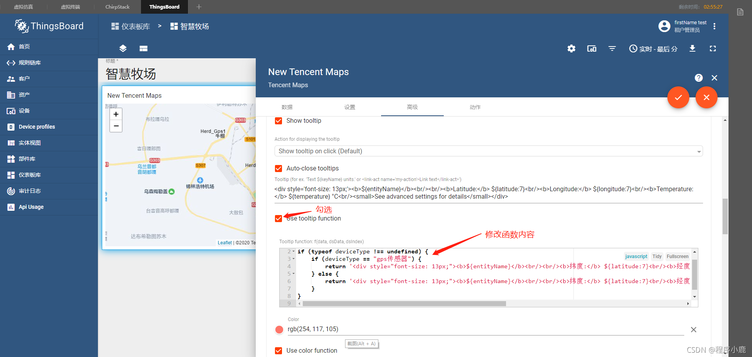Go to 仪表板库 breadcrumb
The width and height of the screenshot is (752, 357).
coord(131,26)
